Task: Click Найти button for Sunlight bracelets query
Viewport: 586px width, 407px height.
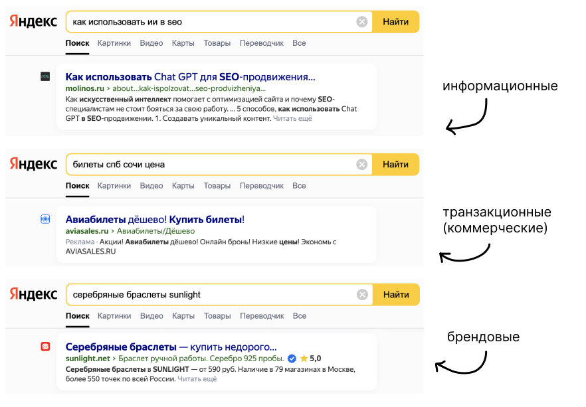Action: pos(396,295)
